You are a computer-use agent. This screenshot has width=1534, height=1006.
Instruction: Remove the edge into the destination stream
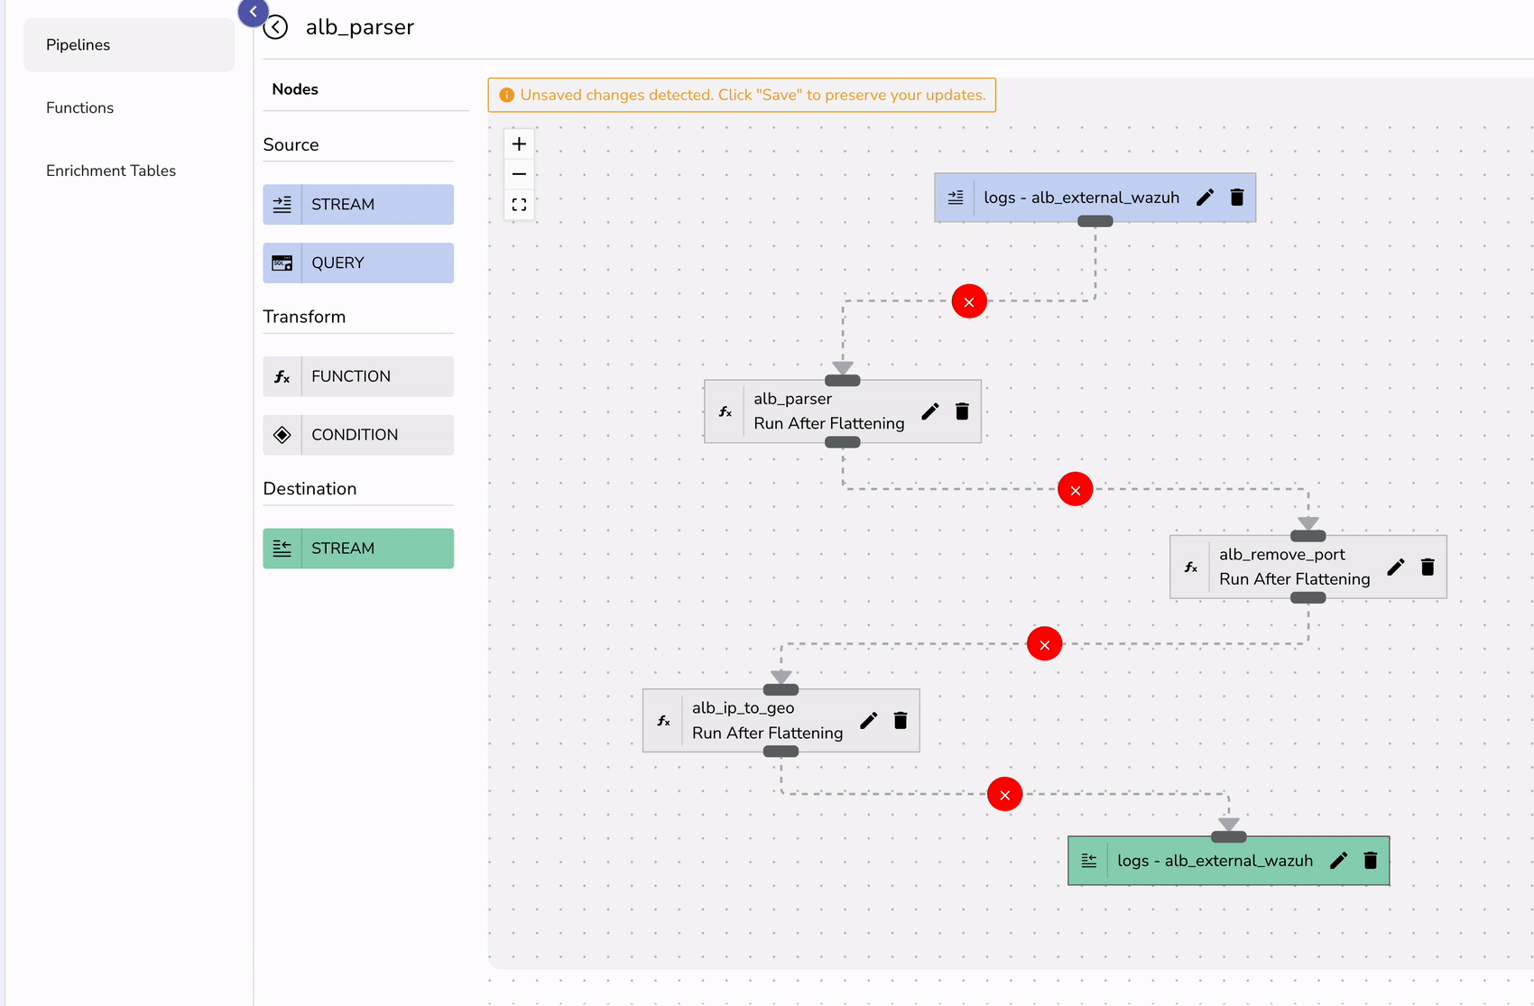1004,794
